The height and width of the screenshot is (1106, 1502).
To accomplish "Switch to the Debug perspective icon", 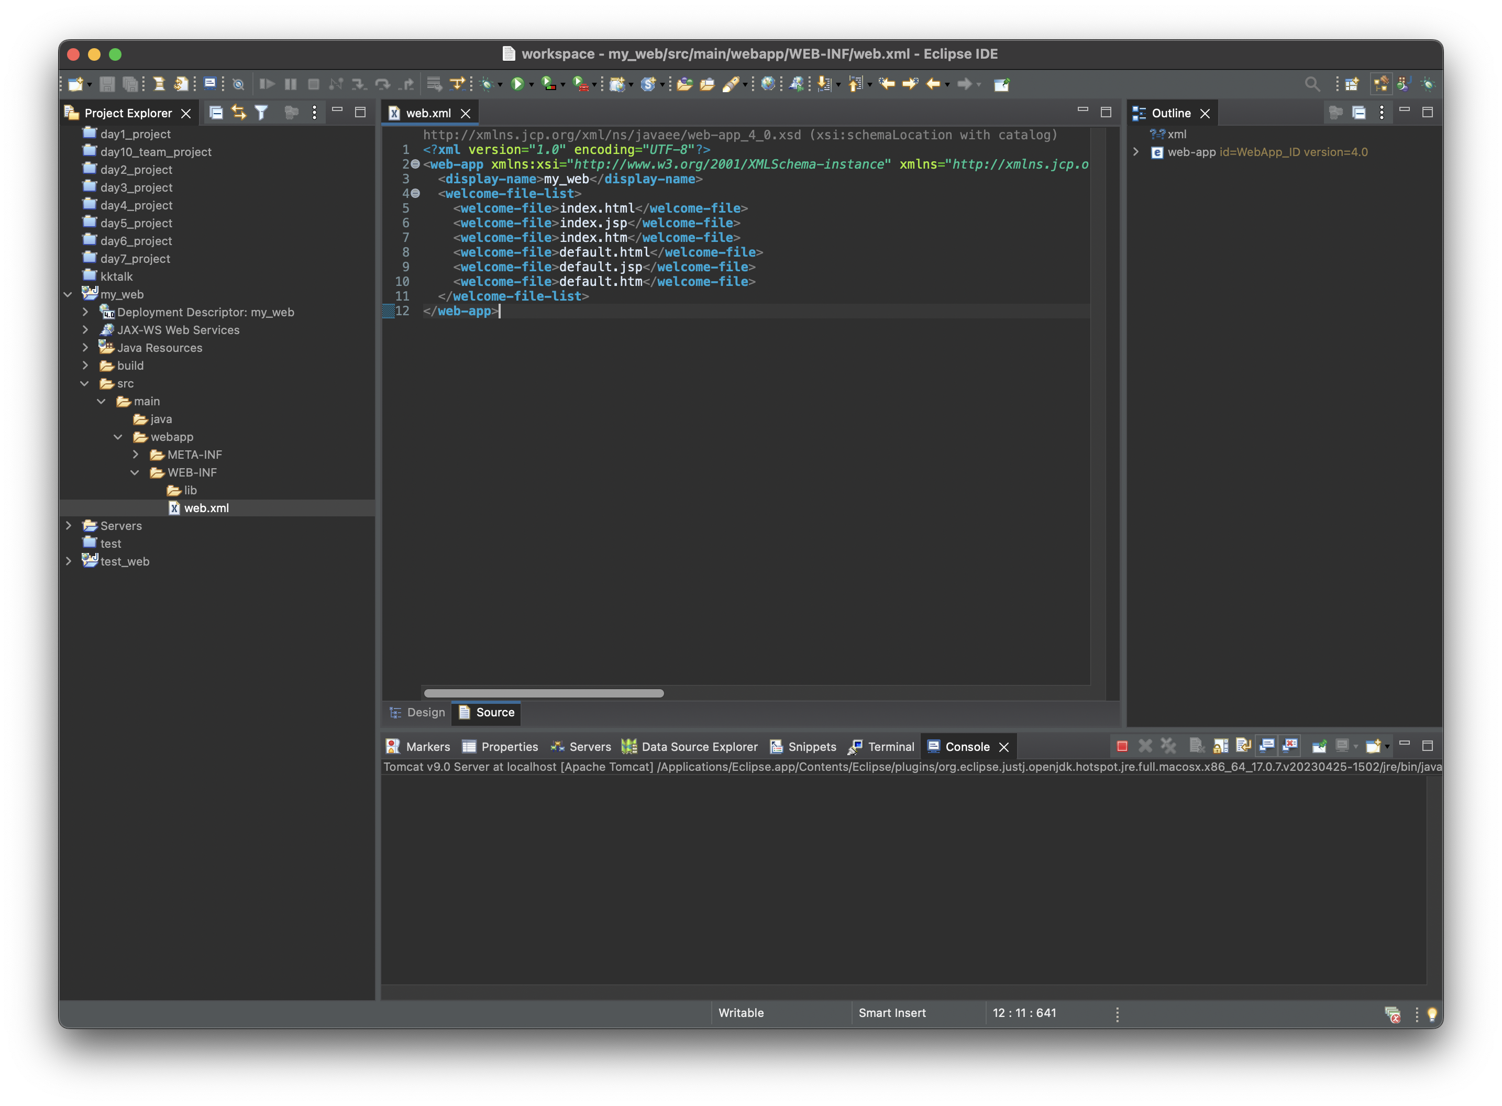I will 1428,84.
